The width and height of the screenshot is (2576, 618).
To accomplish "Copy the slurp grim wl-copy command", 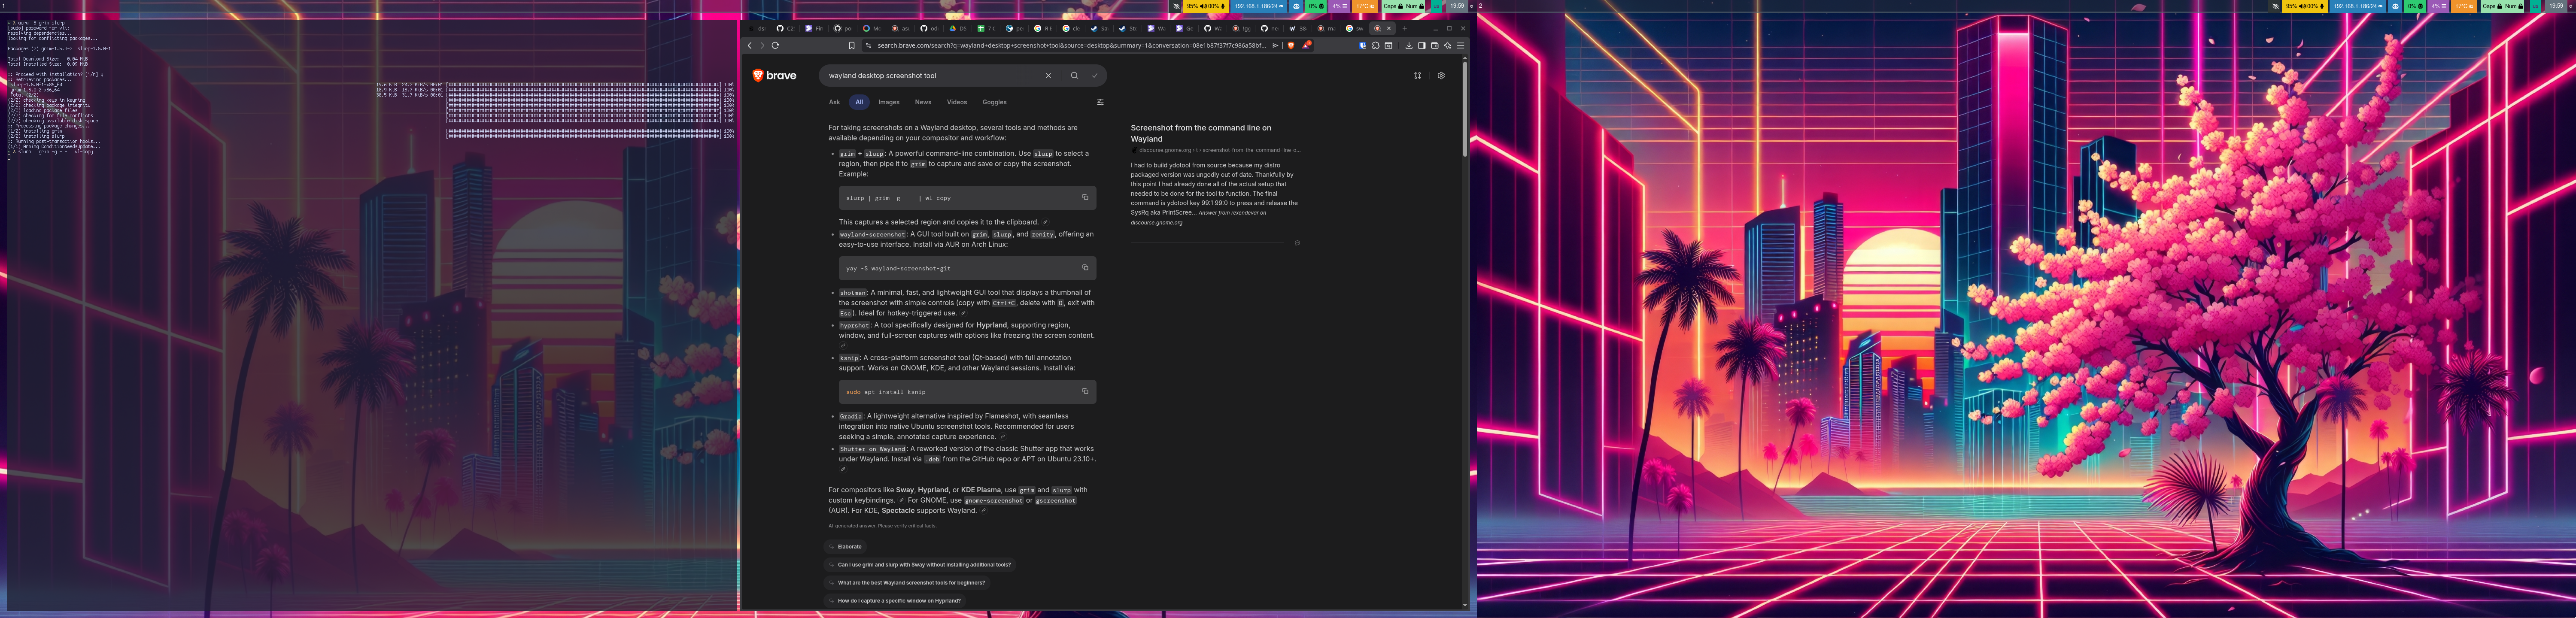I will point(1085,197).
